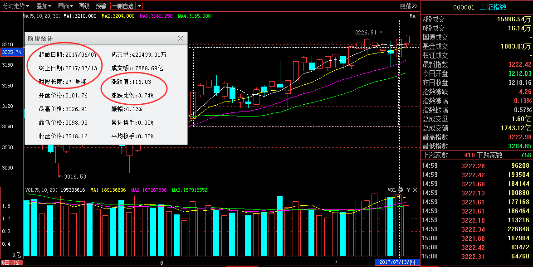Click the 最新指数 3222.42 row
The height and width of the screenshot is (267, 533).
coord(477,64)
